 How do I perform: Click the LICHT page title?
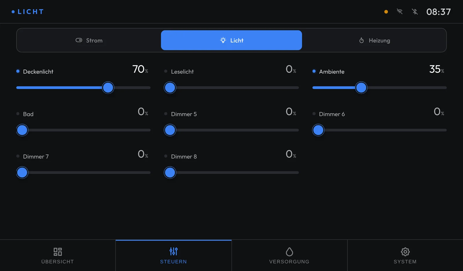[x=31, y=12]
